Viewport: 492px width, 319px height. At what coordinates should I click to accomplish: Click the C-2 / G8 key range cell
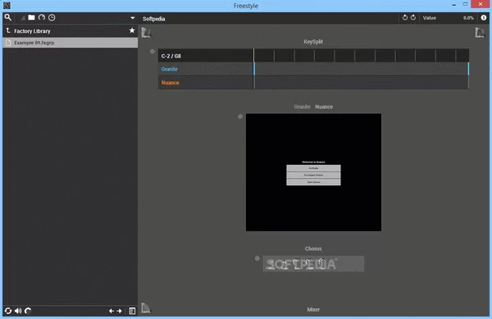[x=206, y=56]
